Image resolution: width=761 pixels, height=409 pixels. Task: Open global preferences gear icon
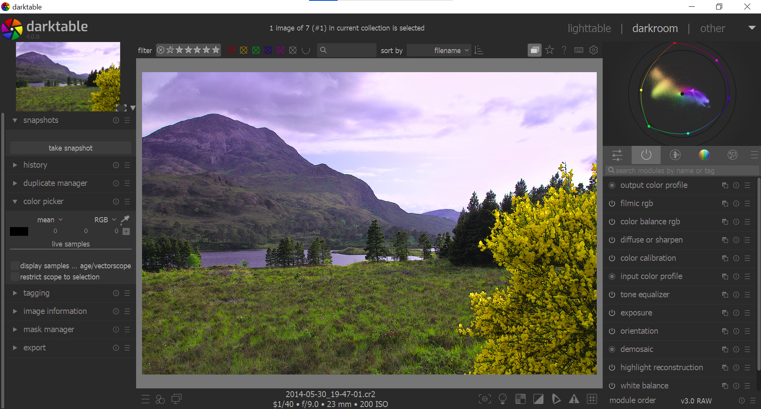pos(594,50)
